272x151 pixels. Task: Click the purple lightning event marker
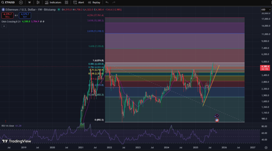point(217,116)
